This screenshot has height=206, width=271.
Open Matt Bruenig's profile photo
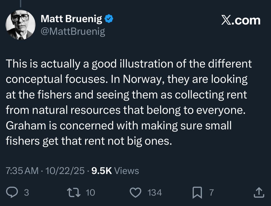(21, 25)
